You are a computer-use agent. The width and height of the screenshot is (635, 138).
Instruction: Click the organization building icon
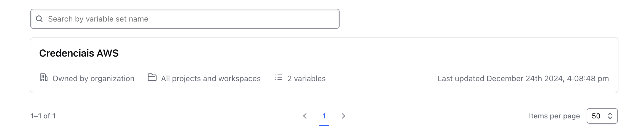coord(44,78)
